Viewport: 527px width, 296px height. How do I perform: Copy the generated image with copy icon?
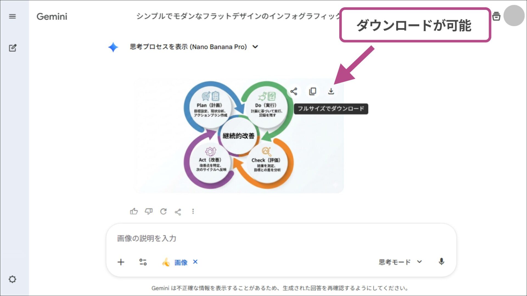coord(312,91)
